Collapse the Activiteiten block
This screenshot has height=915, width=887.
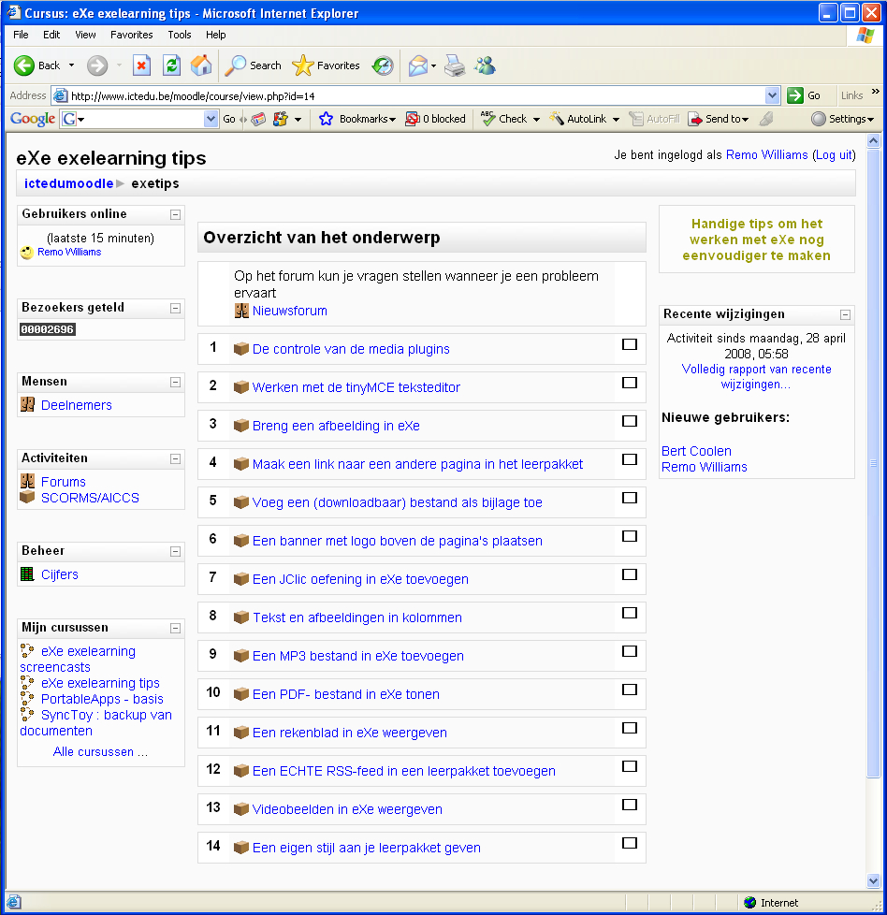pyautogui.click(x=175, y=458)
